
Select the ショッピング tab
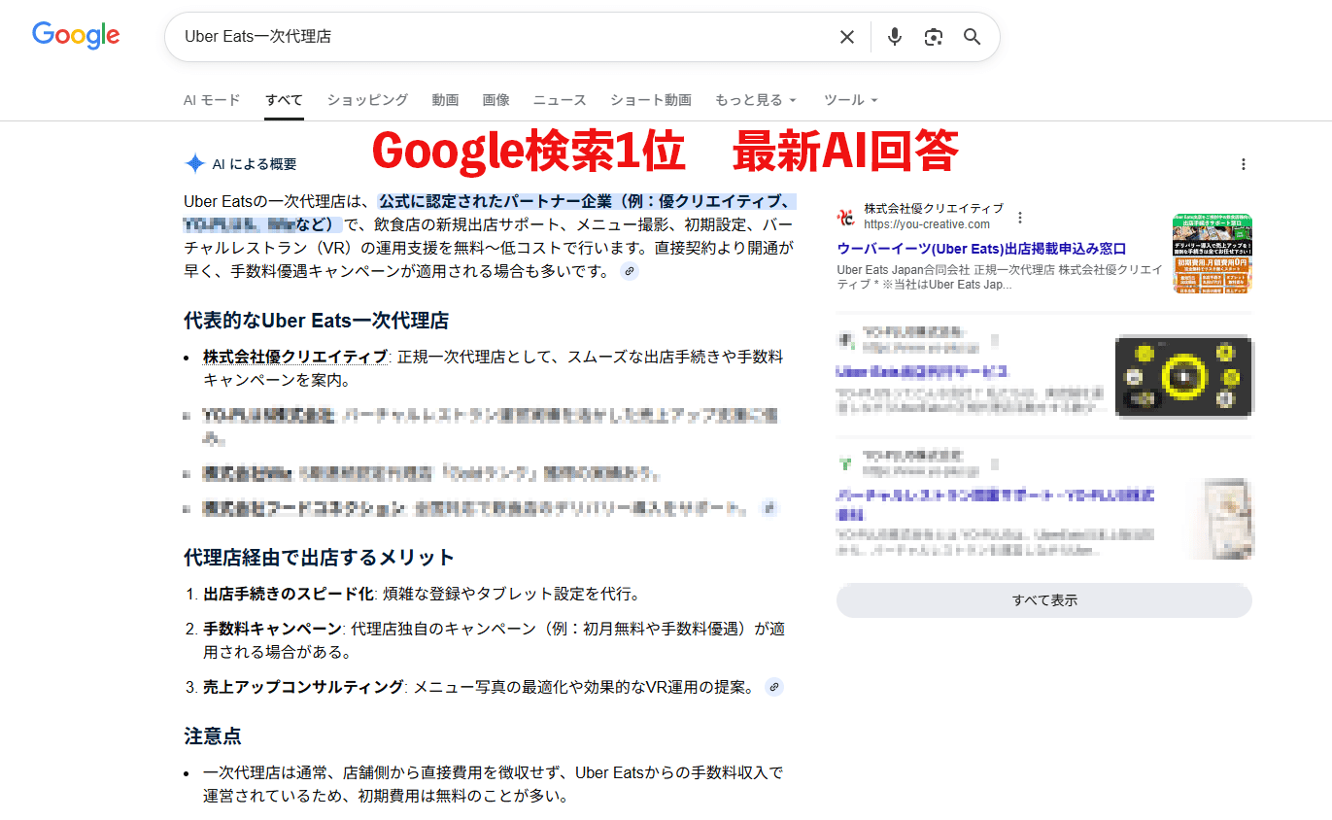pos(367,100)
